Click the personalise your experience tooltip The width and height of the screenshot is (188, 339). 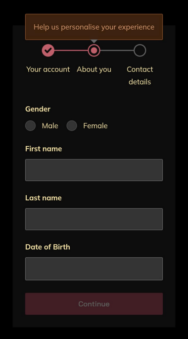click(94, 27)
